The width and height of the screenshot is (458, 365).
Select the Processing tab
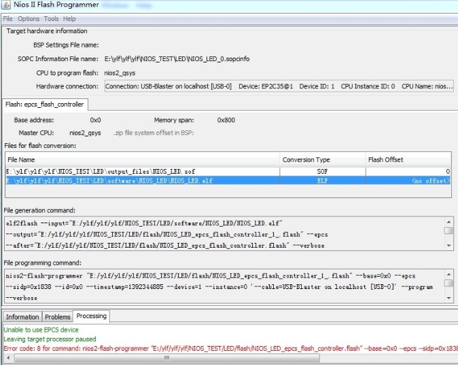coord(92,316)
